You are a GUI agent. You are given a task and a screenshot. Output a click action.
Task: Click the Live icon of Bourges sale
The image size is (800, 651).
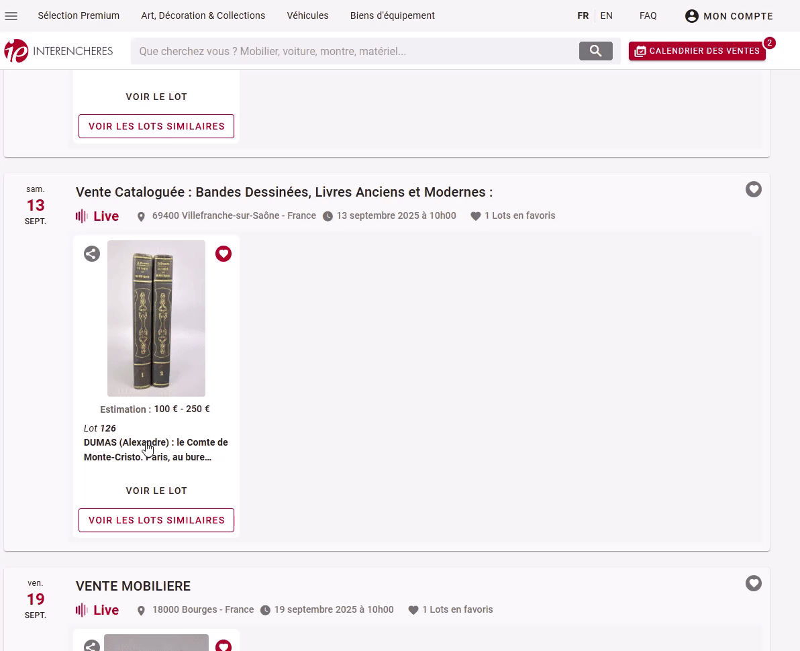(x=82, y=610)
